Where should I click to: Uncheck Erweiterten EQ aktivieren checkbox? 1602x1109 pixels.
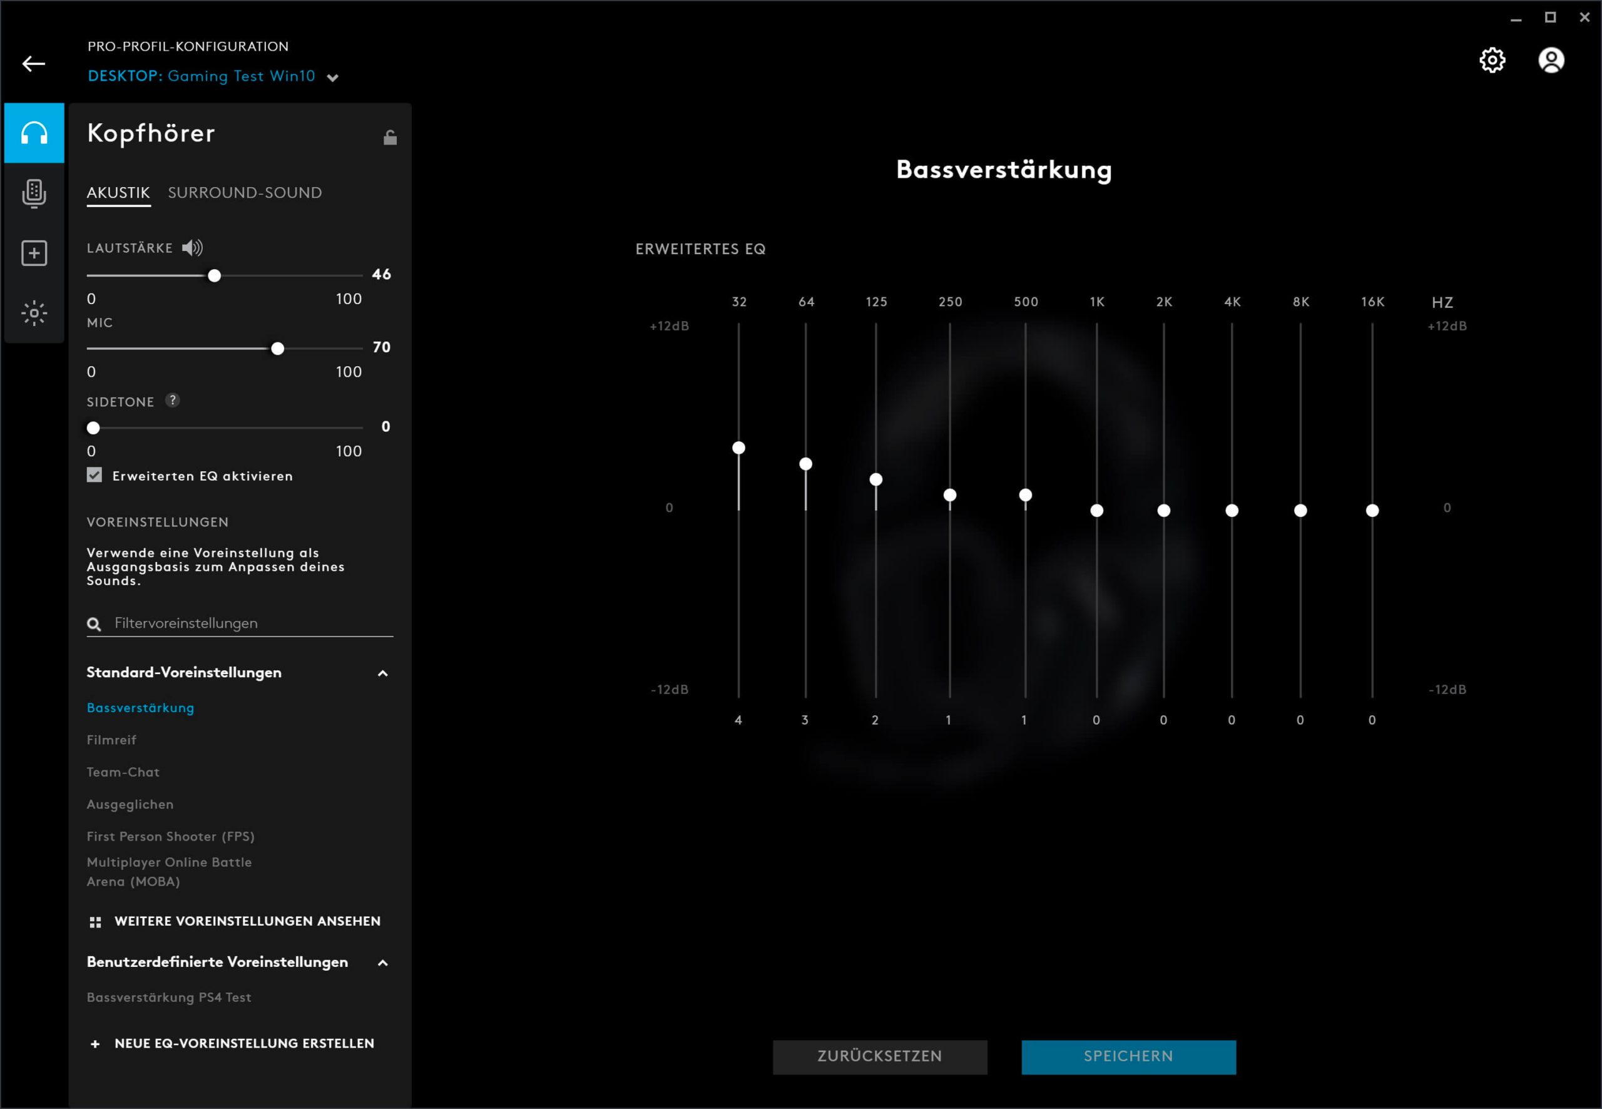94,475
